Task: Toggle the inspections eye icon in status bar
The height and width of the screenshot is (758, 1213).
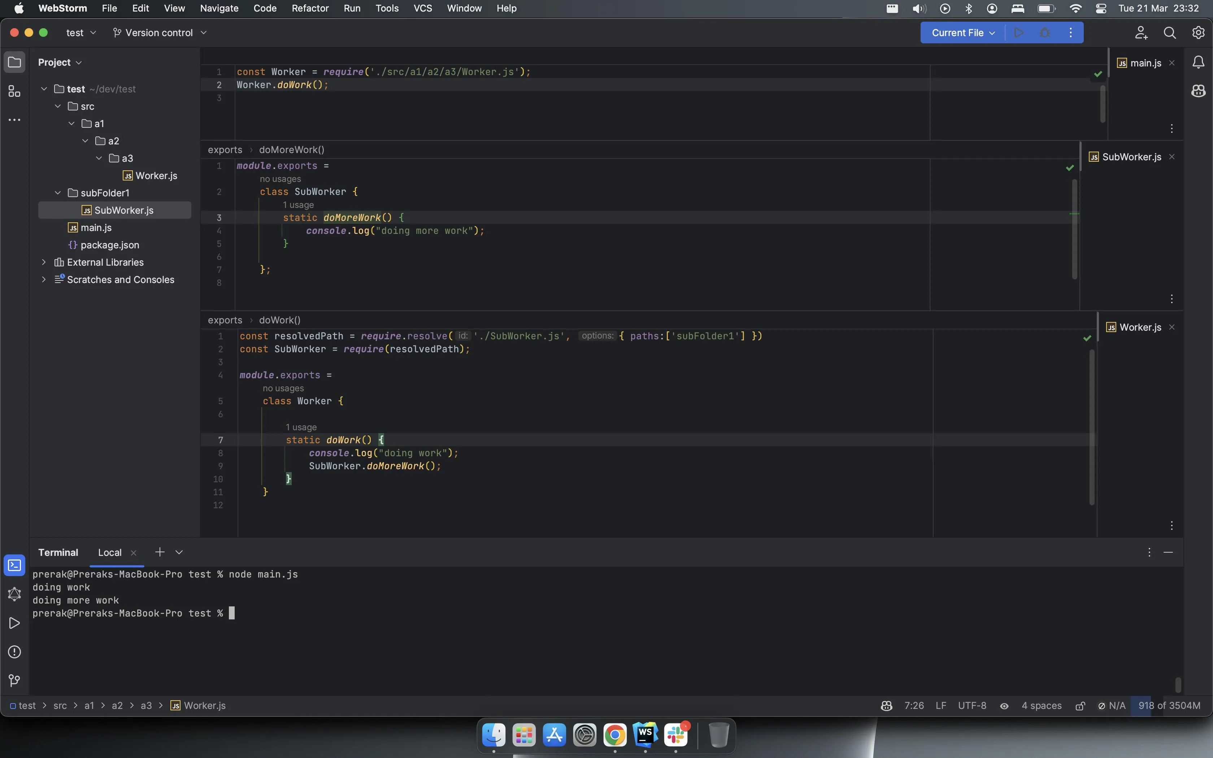Action: click(1004, 706)
